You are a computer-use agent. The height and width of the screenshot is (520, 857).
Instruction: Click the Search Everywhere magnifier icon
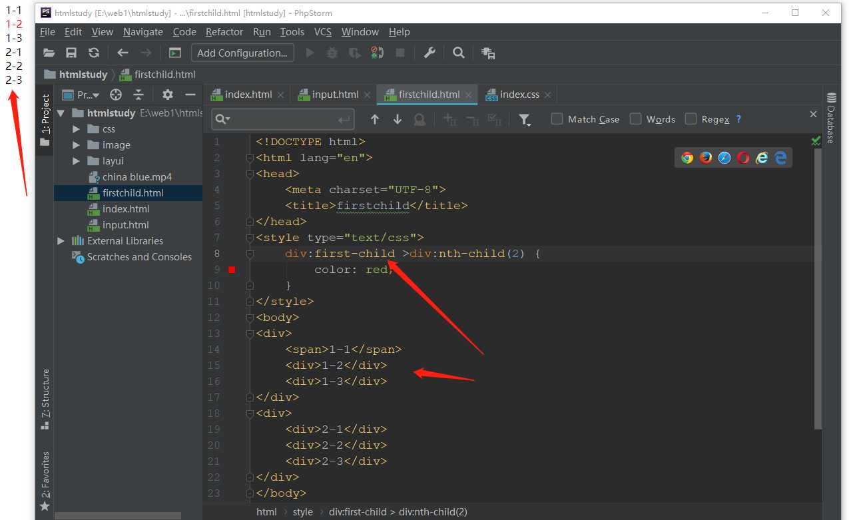pyautogui.click(x=458, y=53)
